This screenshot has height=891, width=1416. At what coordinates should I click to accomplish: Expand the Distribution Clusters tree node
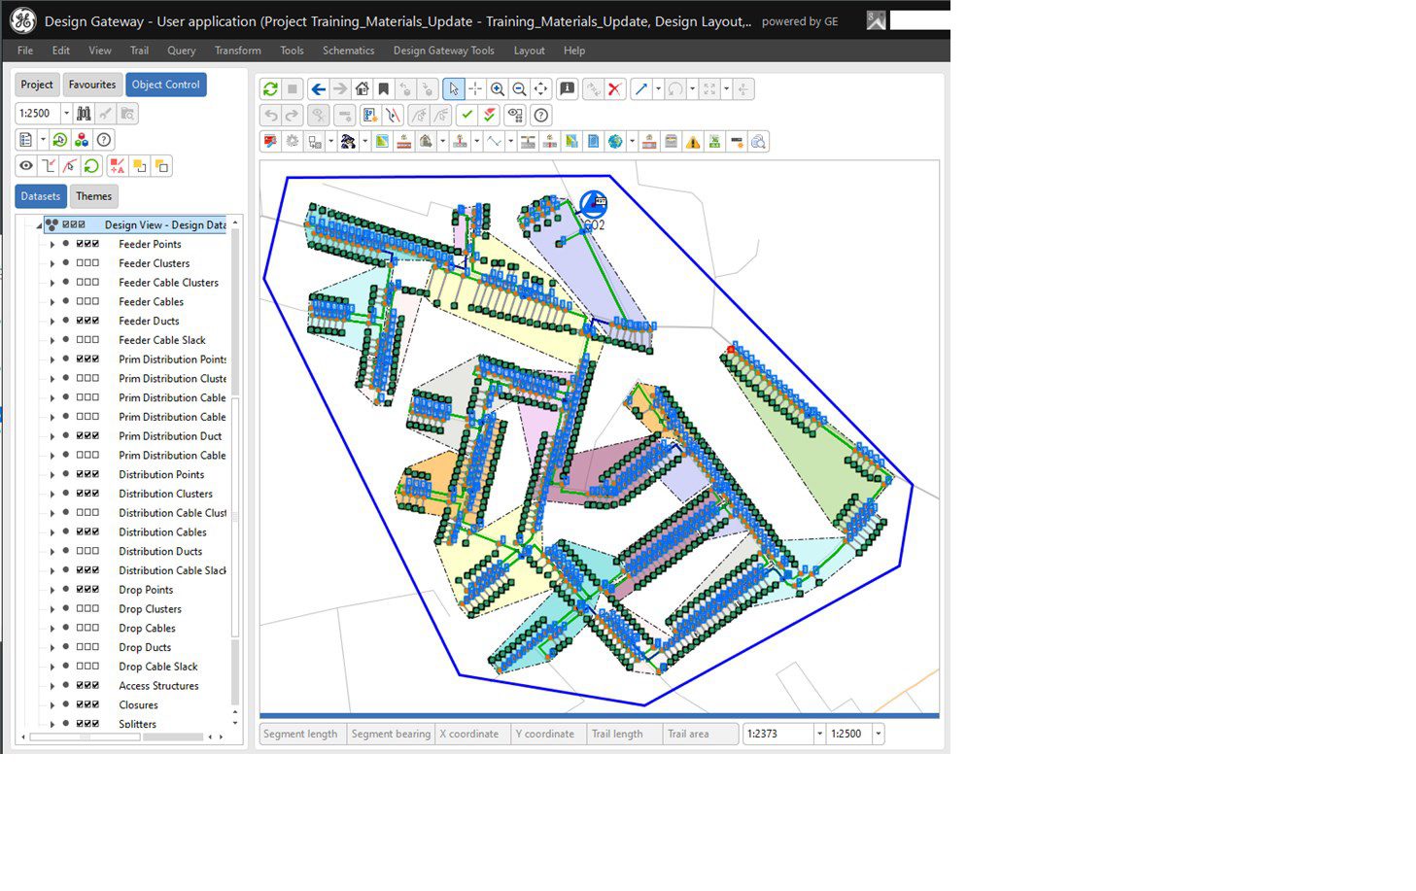click(x=52, y=494)
